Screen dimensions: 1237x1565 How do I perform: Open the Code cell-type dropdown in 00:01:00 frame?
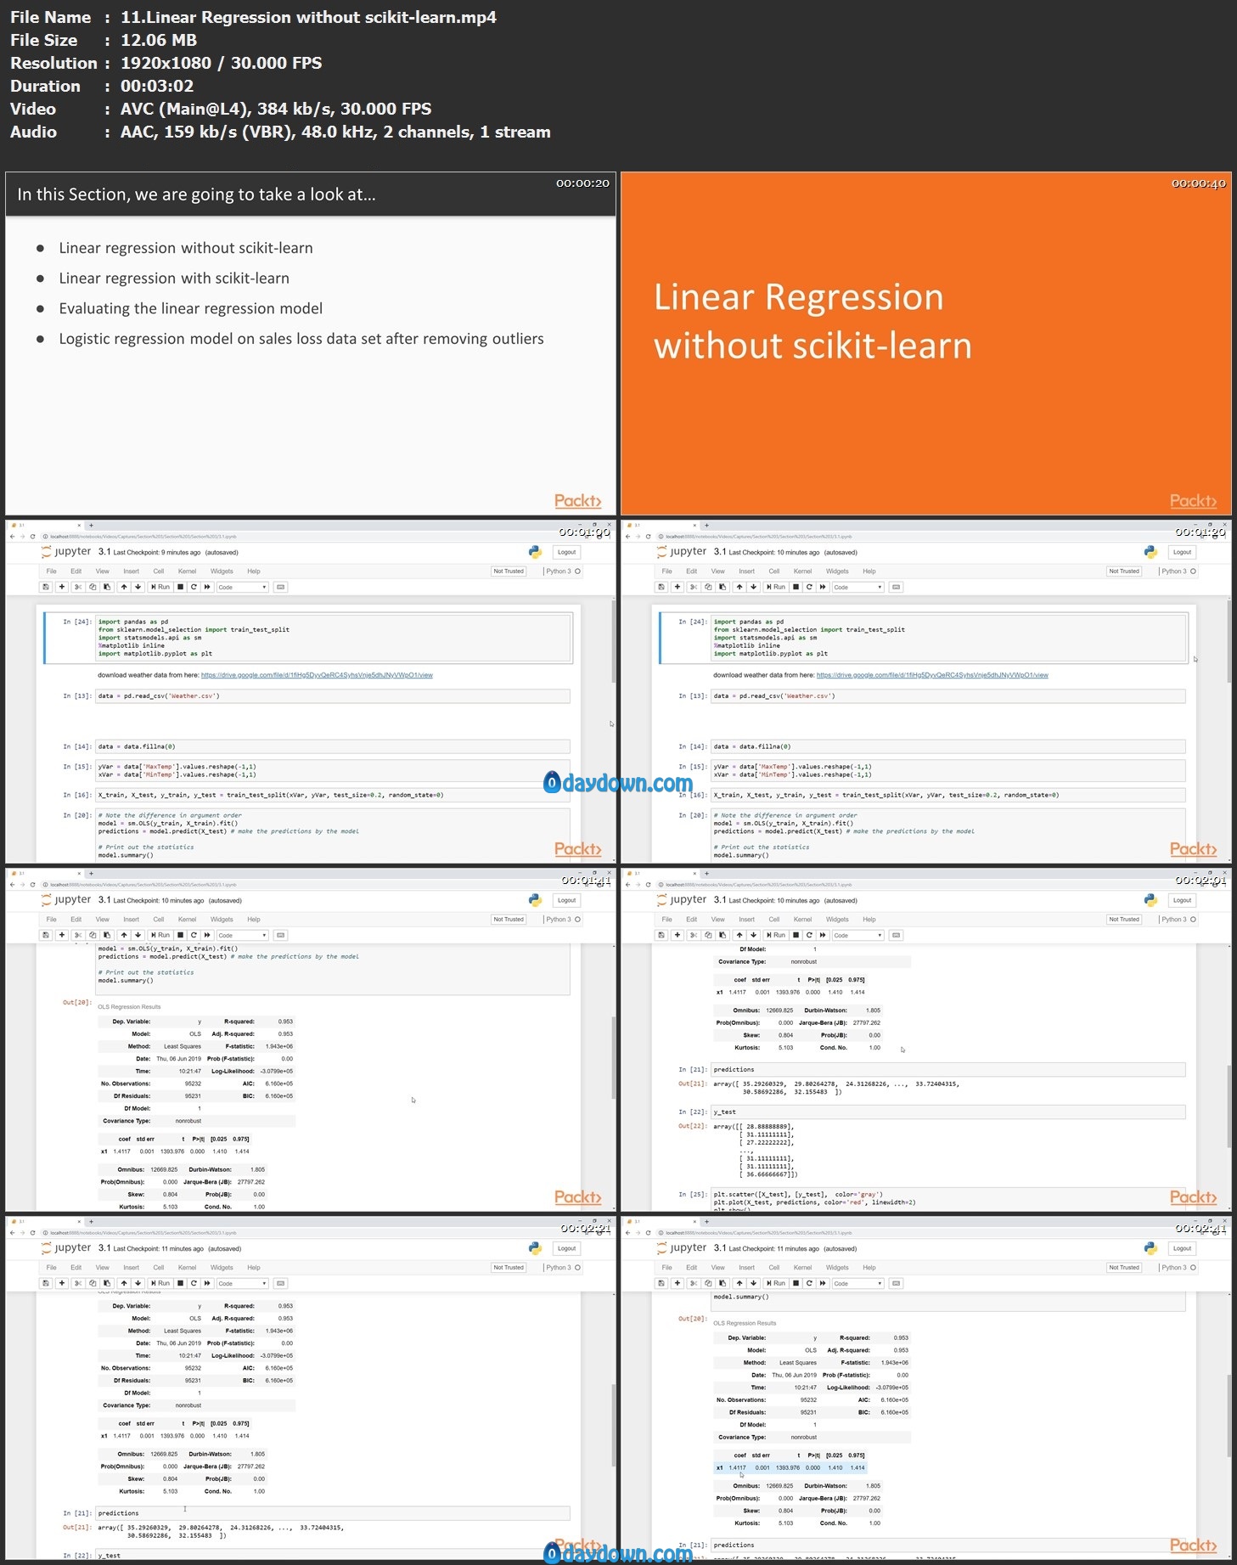click(x=242, y=587)
